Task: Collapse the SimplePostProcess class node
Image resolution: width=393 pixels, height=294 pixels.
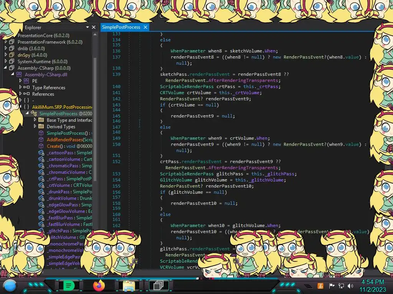Action: pos(27,113)
